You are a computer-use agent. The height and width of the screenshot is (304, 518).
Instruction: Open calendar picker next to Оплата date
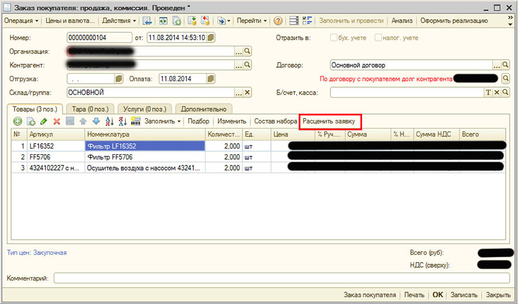coord(211,78)
